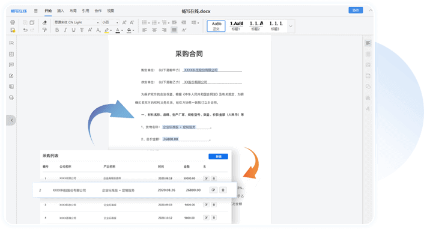424x229 pixels.
Task: Click the save document icon
Action: [13, 30]
